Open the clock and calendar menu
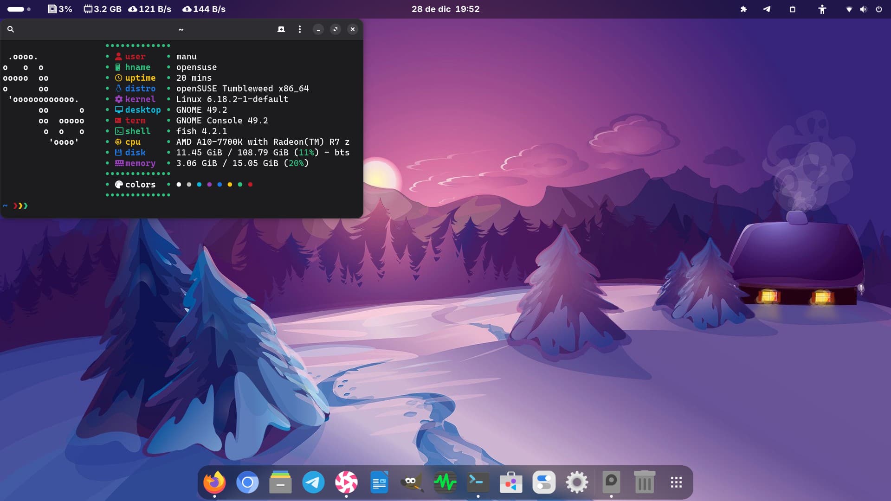Viewport: 891px width, 501px height. click(445, 9)
